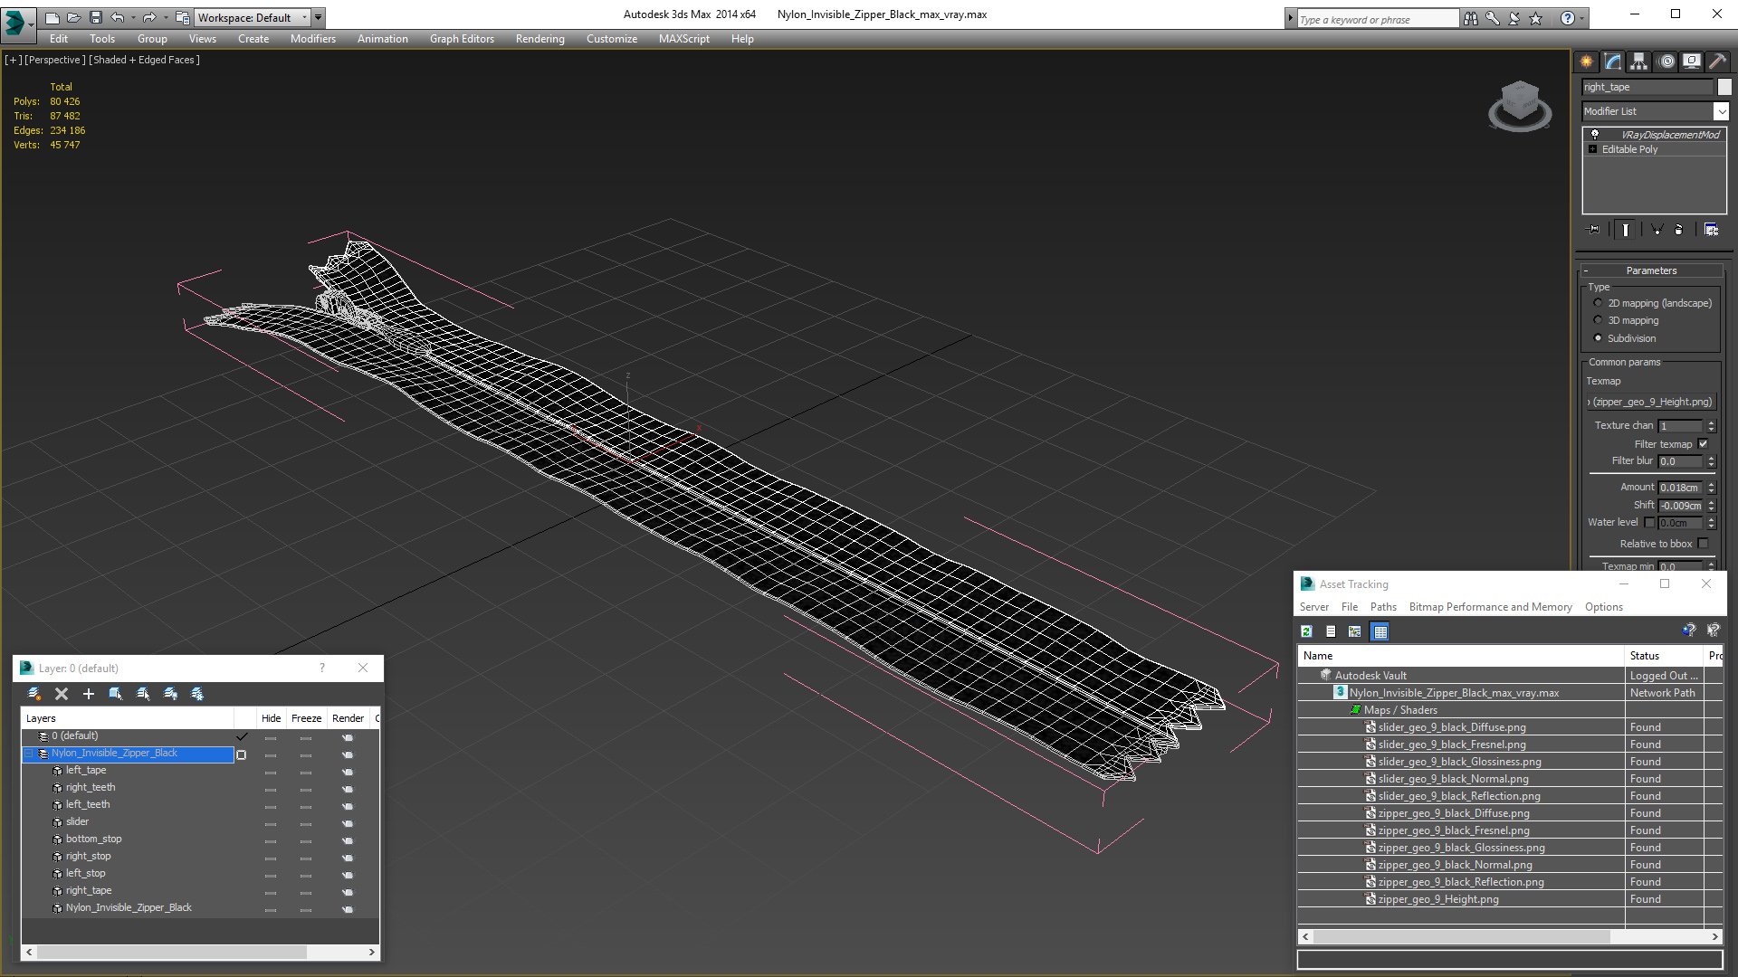Collapse Nylon_Invisible_Zipper_Black layer tree
Image resolution: width=1738 pixels, height=977 pixels.
[28, 754]
